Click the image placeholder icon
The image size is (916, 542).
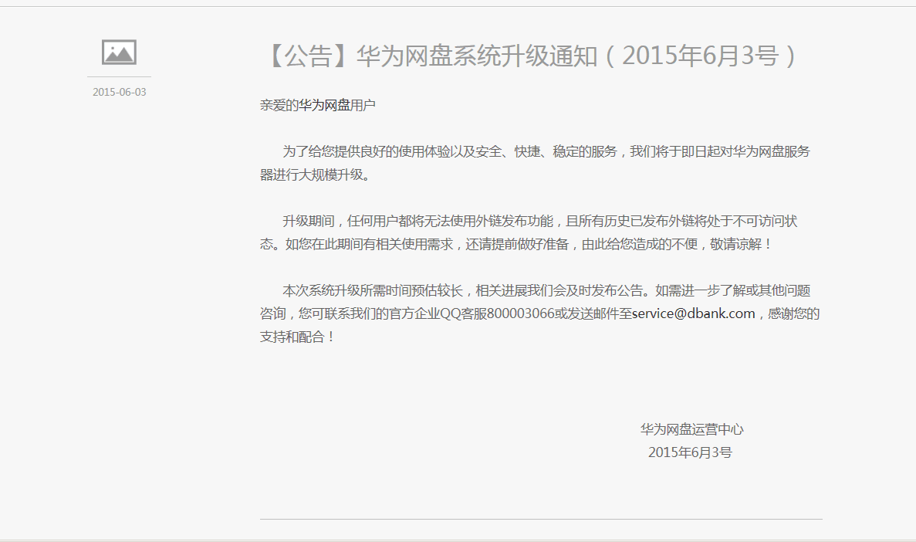119,52
